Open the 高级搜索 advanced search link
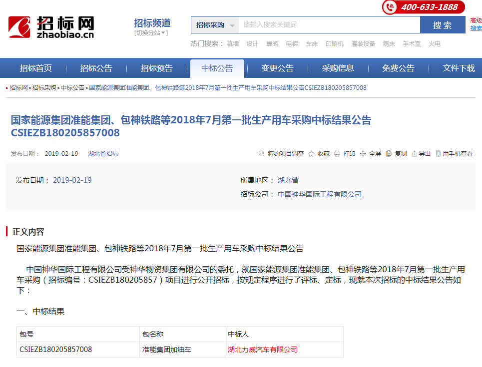Image resolution: width=482 pixels, height=367 pixels. (x=476, y=24)
